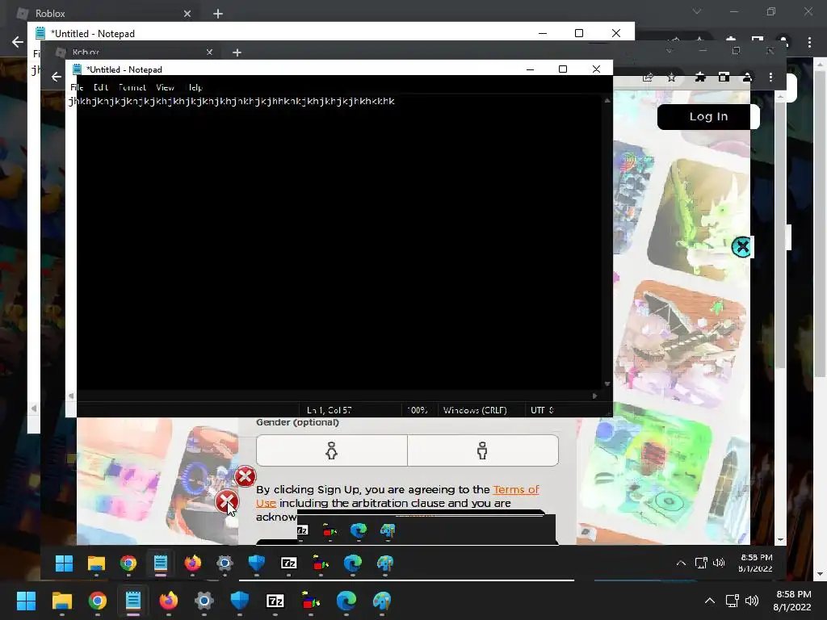Viewport: 827px width, 620px height.
Task: Click the typed jhkhjk text line in Notepad
Action: pyautogui.click(x=232, y=101)
